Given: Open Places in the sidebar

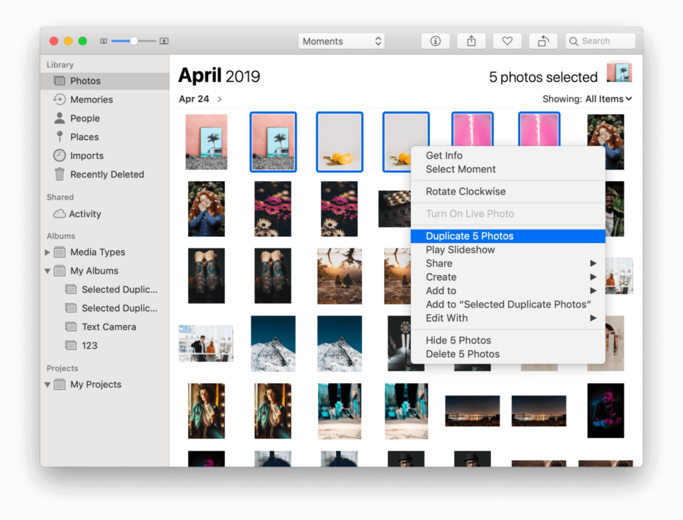Looking at the screenshot, I should (x=84, y=137).
